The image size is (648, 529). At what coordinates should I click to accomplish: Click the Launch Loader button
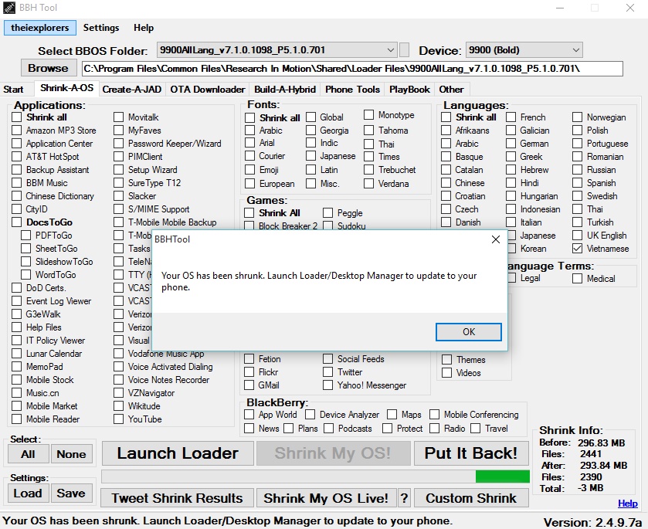[x=178, y=453]
